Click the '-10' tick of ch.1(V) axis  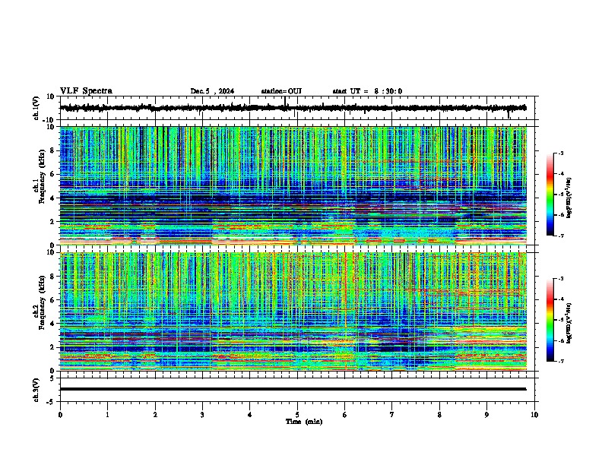pyautogui.click(x=49, y=120)
